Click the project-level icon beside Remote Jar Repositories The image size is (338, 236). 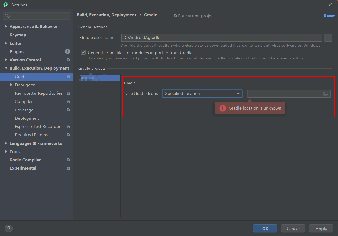(68, 93)
